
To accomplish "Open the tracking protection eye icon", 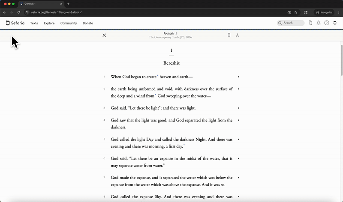I will (x=289, y=12).
